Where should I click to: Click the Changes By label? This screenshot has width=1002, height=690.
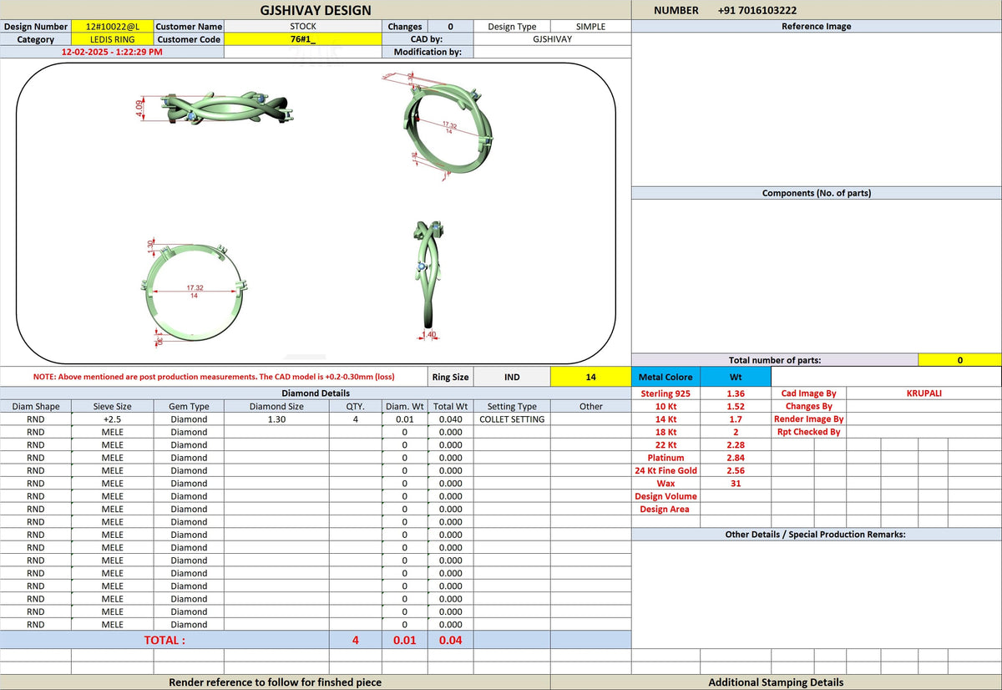coord(808,406)
